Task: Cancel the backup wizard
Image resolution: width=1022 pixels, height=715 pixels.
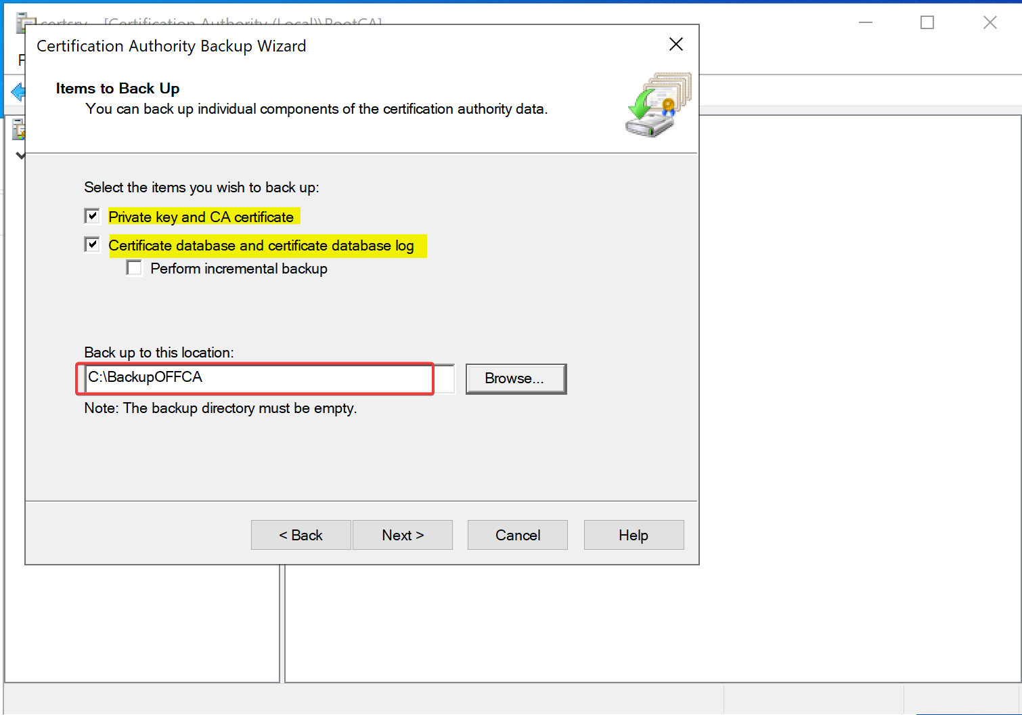Action: pyautogui.click(x=517, y=535)
